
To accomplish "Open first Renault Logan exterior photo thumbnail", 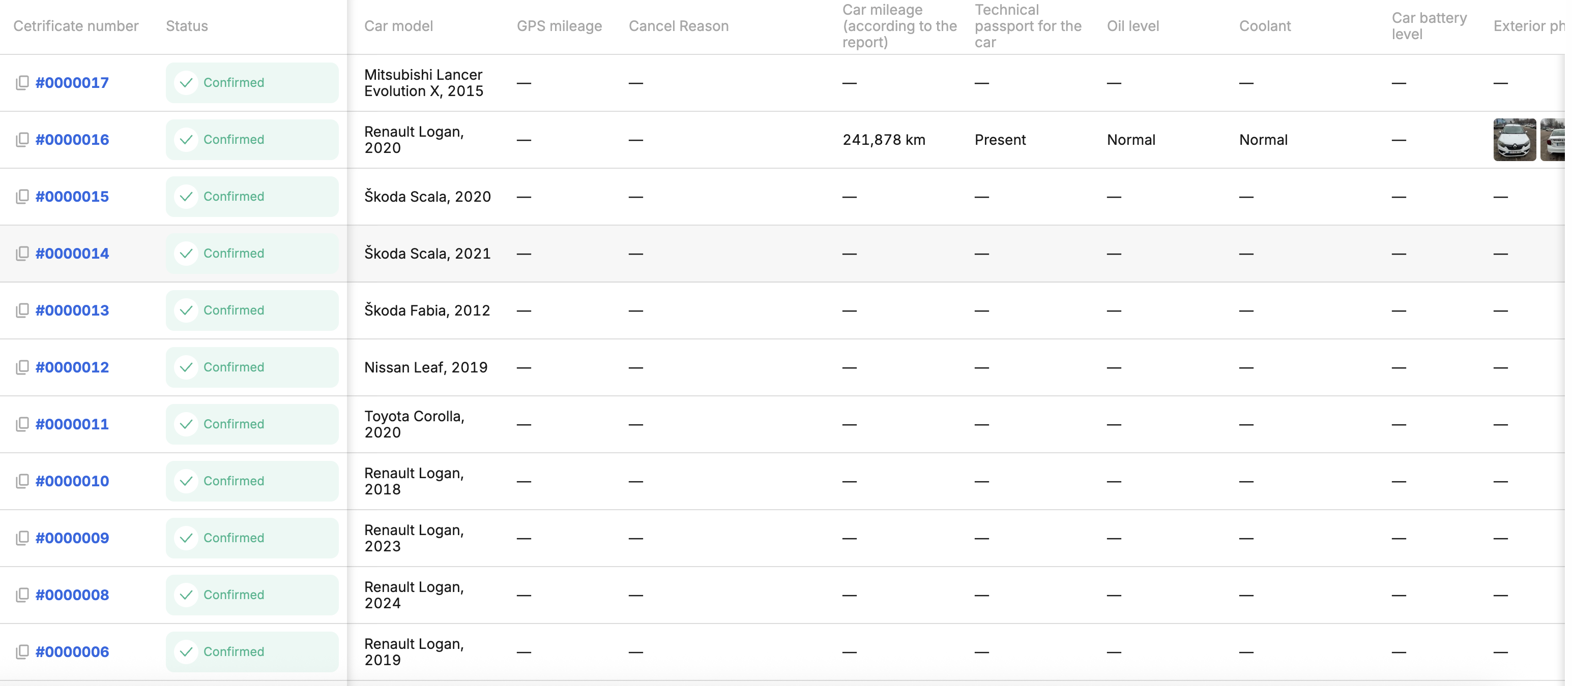I will point(1515,140).
